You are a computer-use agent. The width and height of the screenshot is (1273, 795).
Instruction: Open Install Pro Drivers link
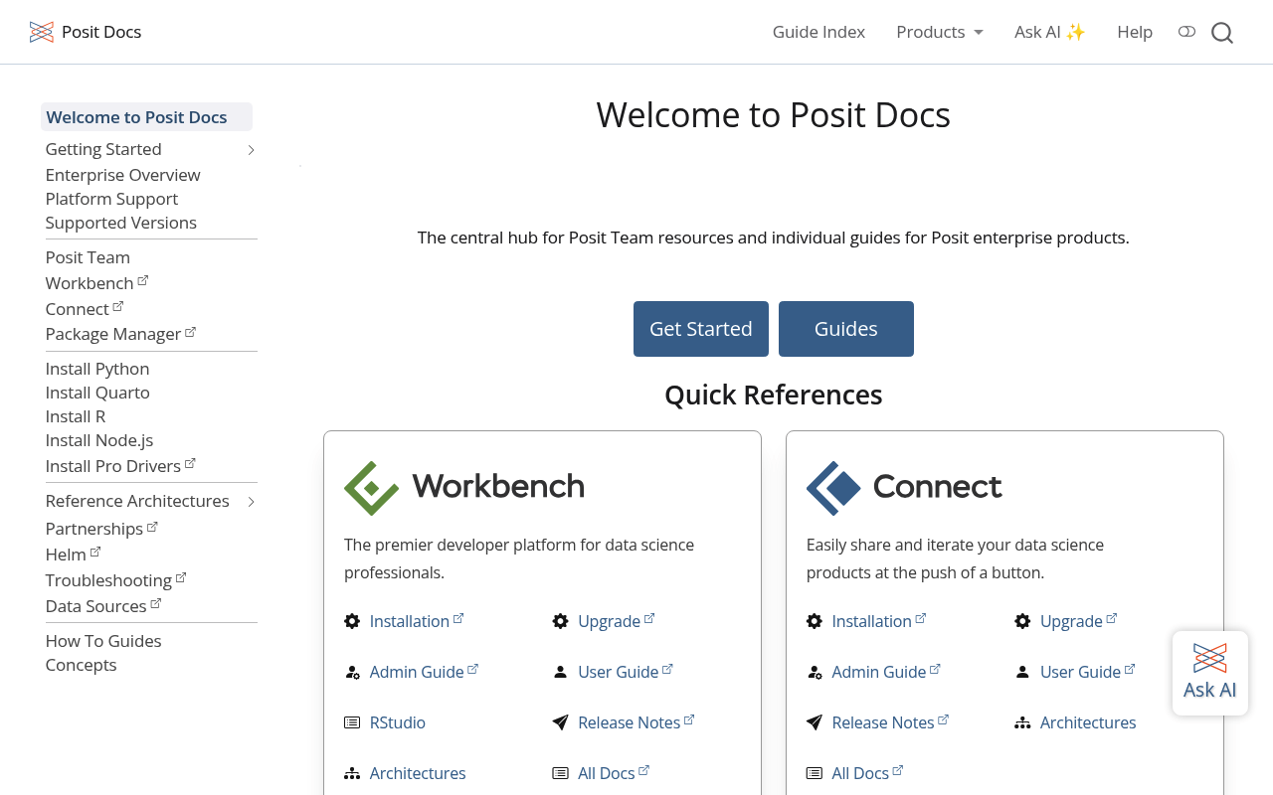click(x=120, y=466)
